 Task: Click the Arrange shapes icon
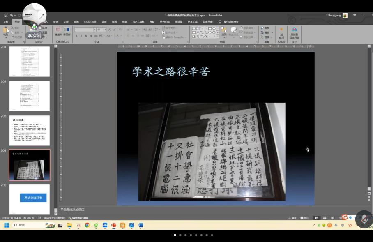(224, 32)
